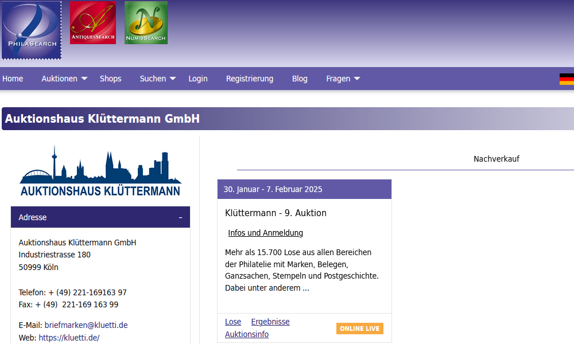Open the AntiquesSearch logo
Image resolution: width=574 pixels, height=344 pixels.
(93, 23)
